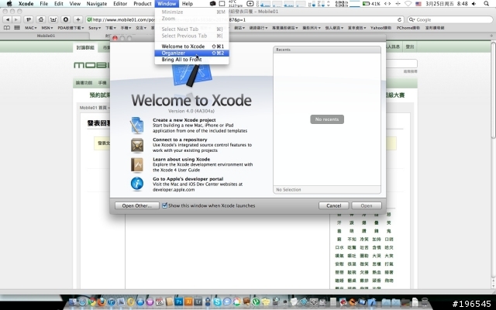Click the Create a new Xcode project icon
Image resolution: width=496 pixels, height=310 pixels.
coord(137,125)
